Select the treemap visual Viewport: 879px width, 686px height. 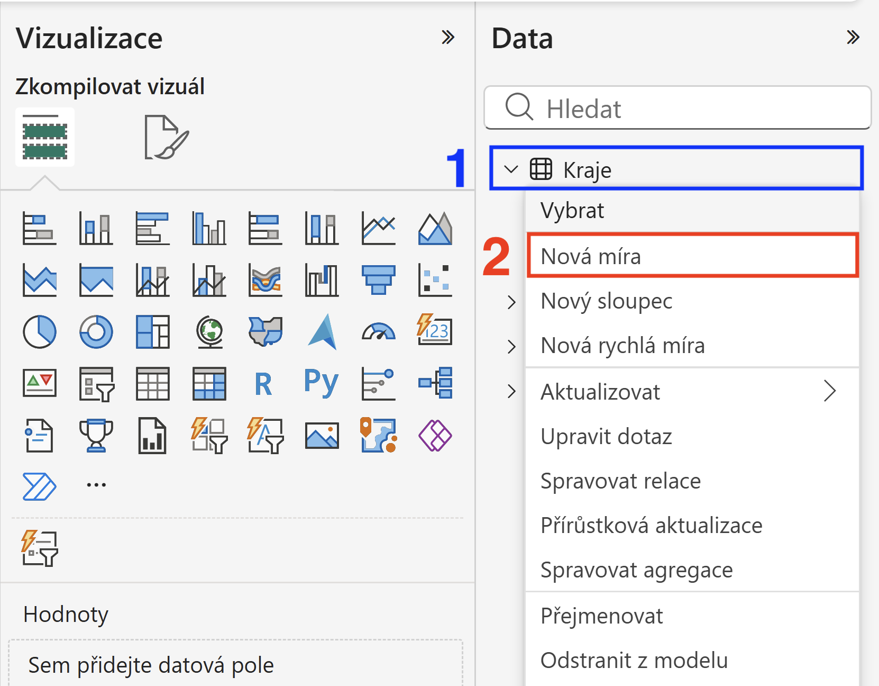(x=153, y=332)
